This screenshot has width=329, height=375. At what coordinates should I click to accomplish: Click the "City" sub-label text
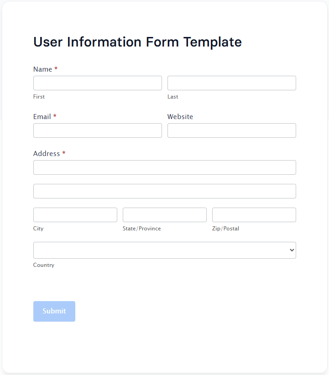pos(38,229)
